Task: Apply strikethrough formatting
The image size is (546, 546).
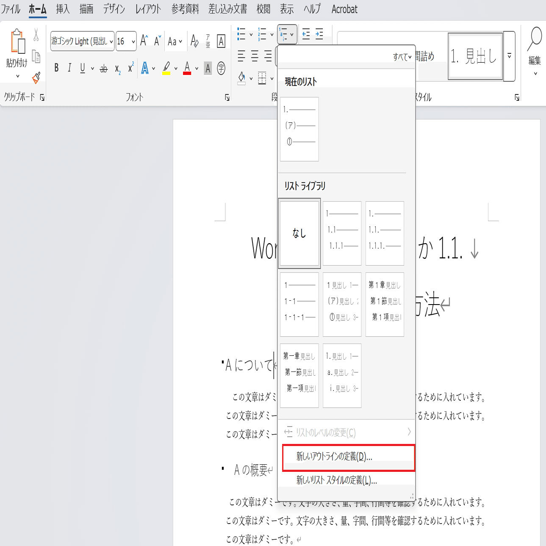Action: click(x=103, y=68)
